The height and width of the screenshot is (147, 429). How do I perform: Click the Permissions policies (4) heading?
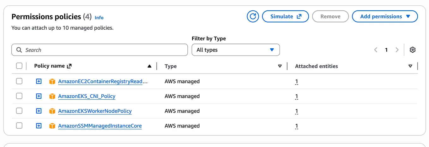point(51,17)
